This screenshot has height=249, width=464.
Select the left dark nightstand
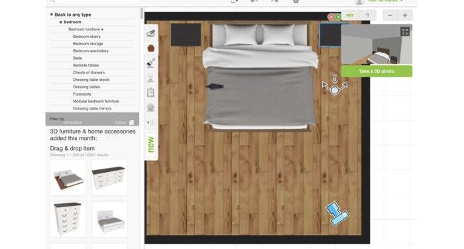coord(186,35)
